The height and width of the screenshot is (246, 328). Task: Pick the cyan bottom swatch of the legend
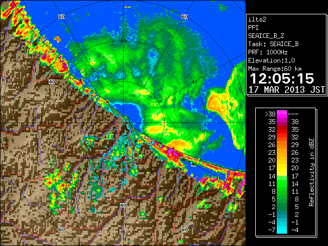[x=282, y=230]
